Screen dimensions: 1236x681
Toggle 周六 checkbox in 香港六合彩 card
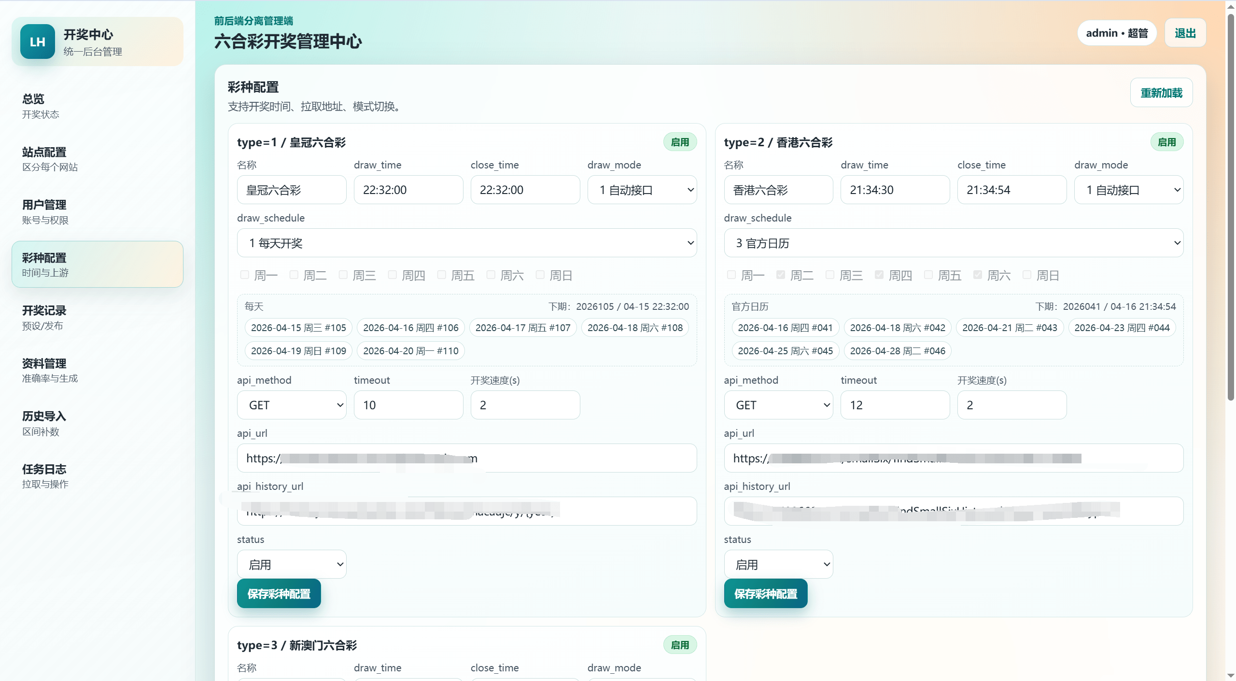click(978, 275)
